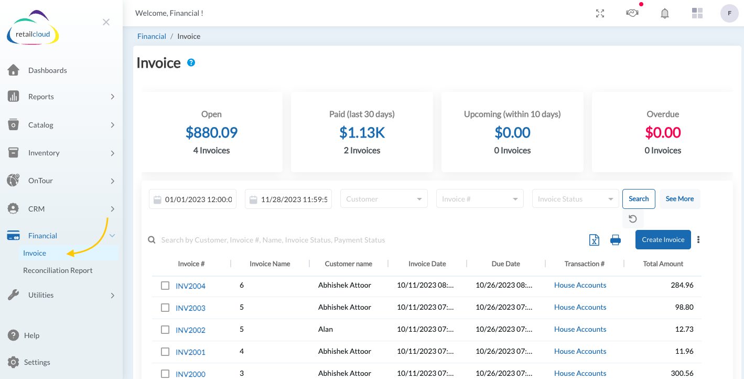Click the Create Invoice button
Viewport: 744px width, 379px height.
click(663, 239)
